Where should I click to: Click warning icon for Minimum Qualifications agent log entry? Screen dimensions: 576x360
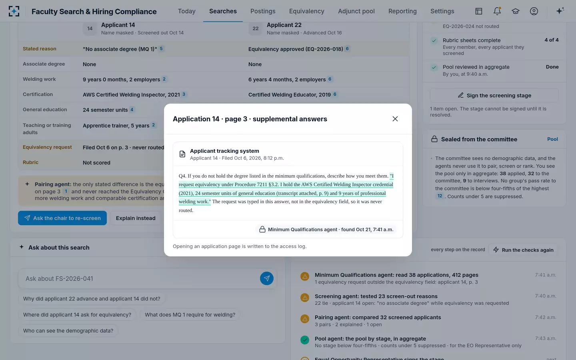click(305, 276)
